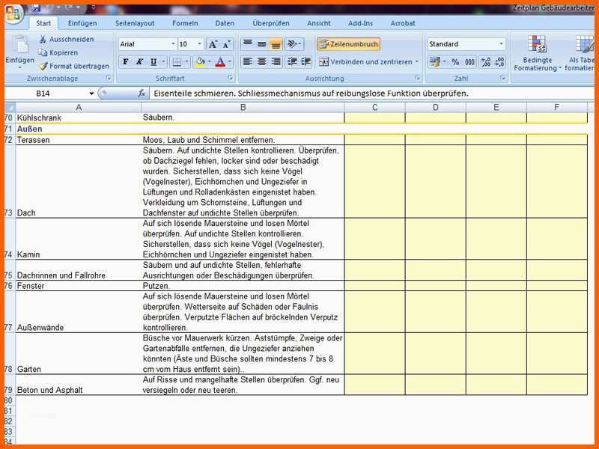Click the Format übertragen paintbrush icon
This screenshot has height=449, width=599.
click(x=43, y=66)
